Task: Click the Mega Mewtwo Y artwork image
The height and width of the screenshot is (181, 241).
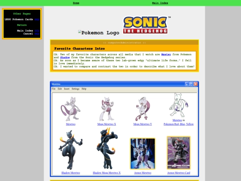Action: pyautogui.click(x=143, y=109)
